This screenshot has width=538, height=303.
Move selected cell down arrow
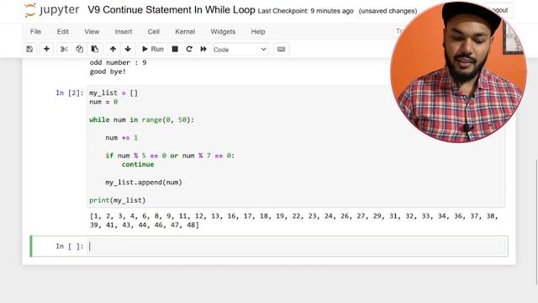coord(128,49)
